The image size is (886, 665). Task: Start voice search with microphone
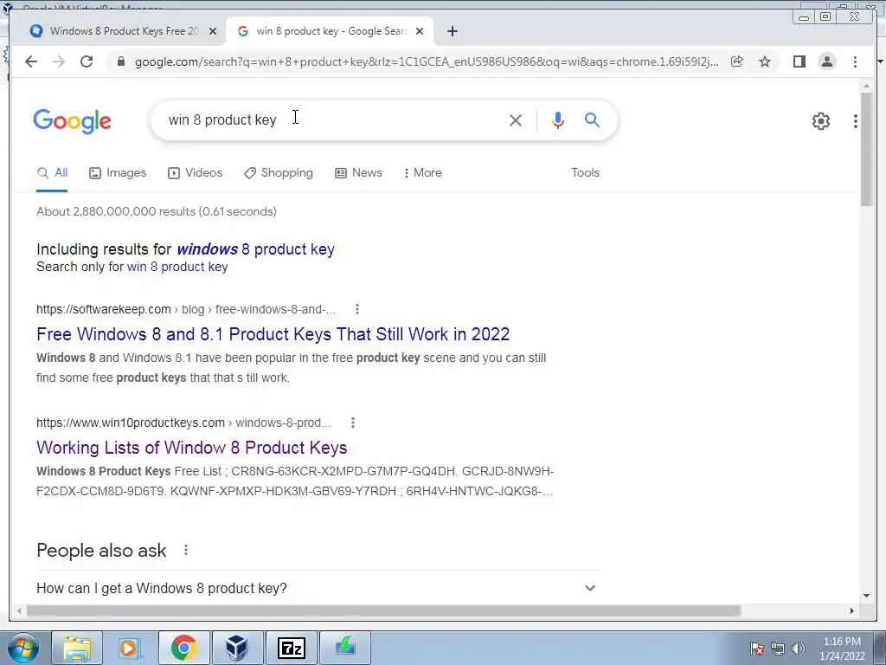558,119
